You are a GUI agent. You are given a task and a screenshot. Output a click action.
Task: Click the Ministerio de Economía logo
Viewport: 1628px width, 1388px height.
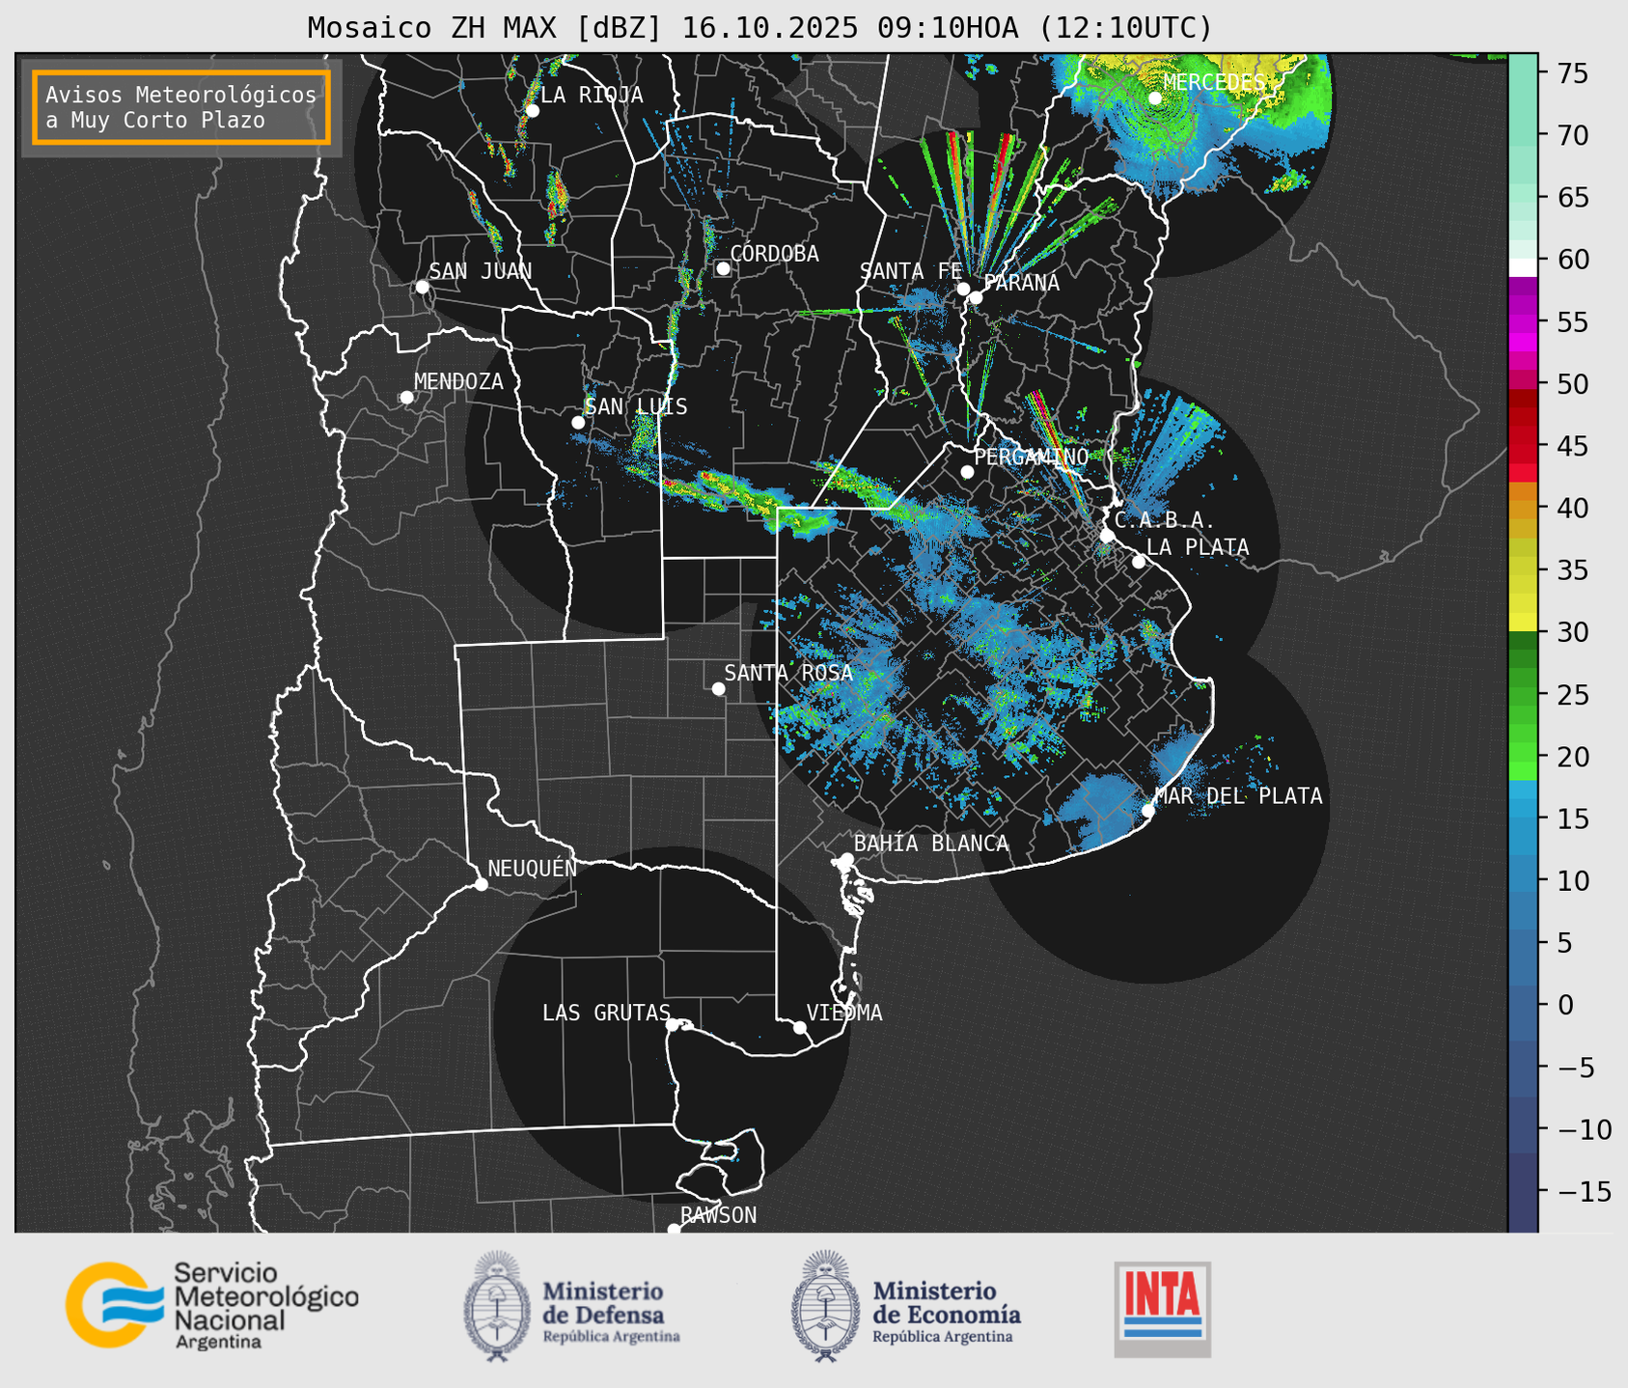[905, 1306]
